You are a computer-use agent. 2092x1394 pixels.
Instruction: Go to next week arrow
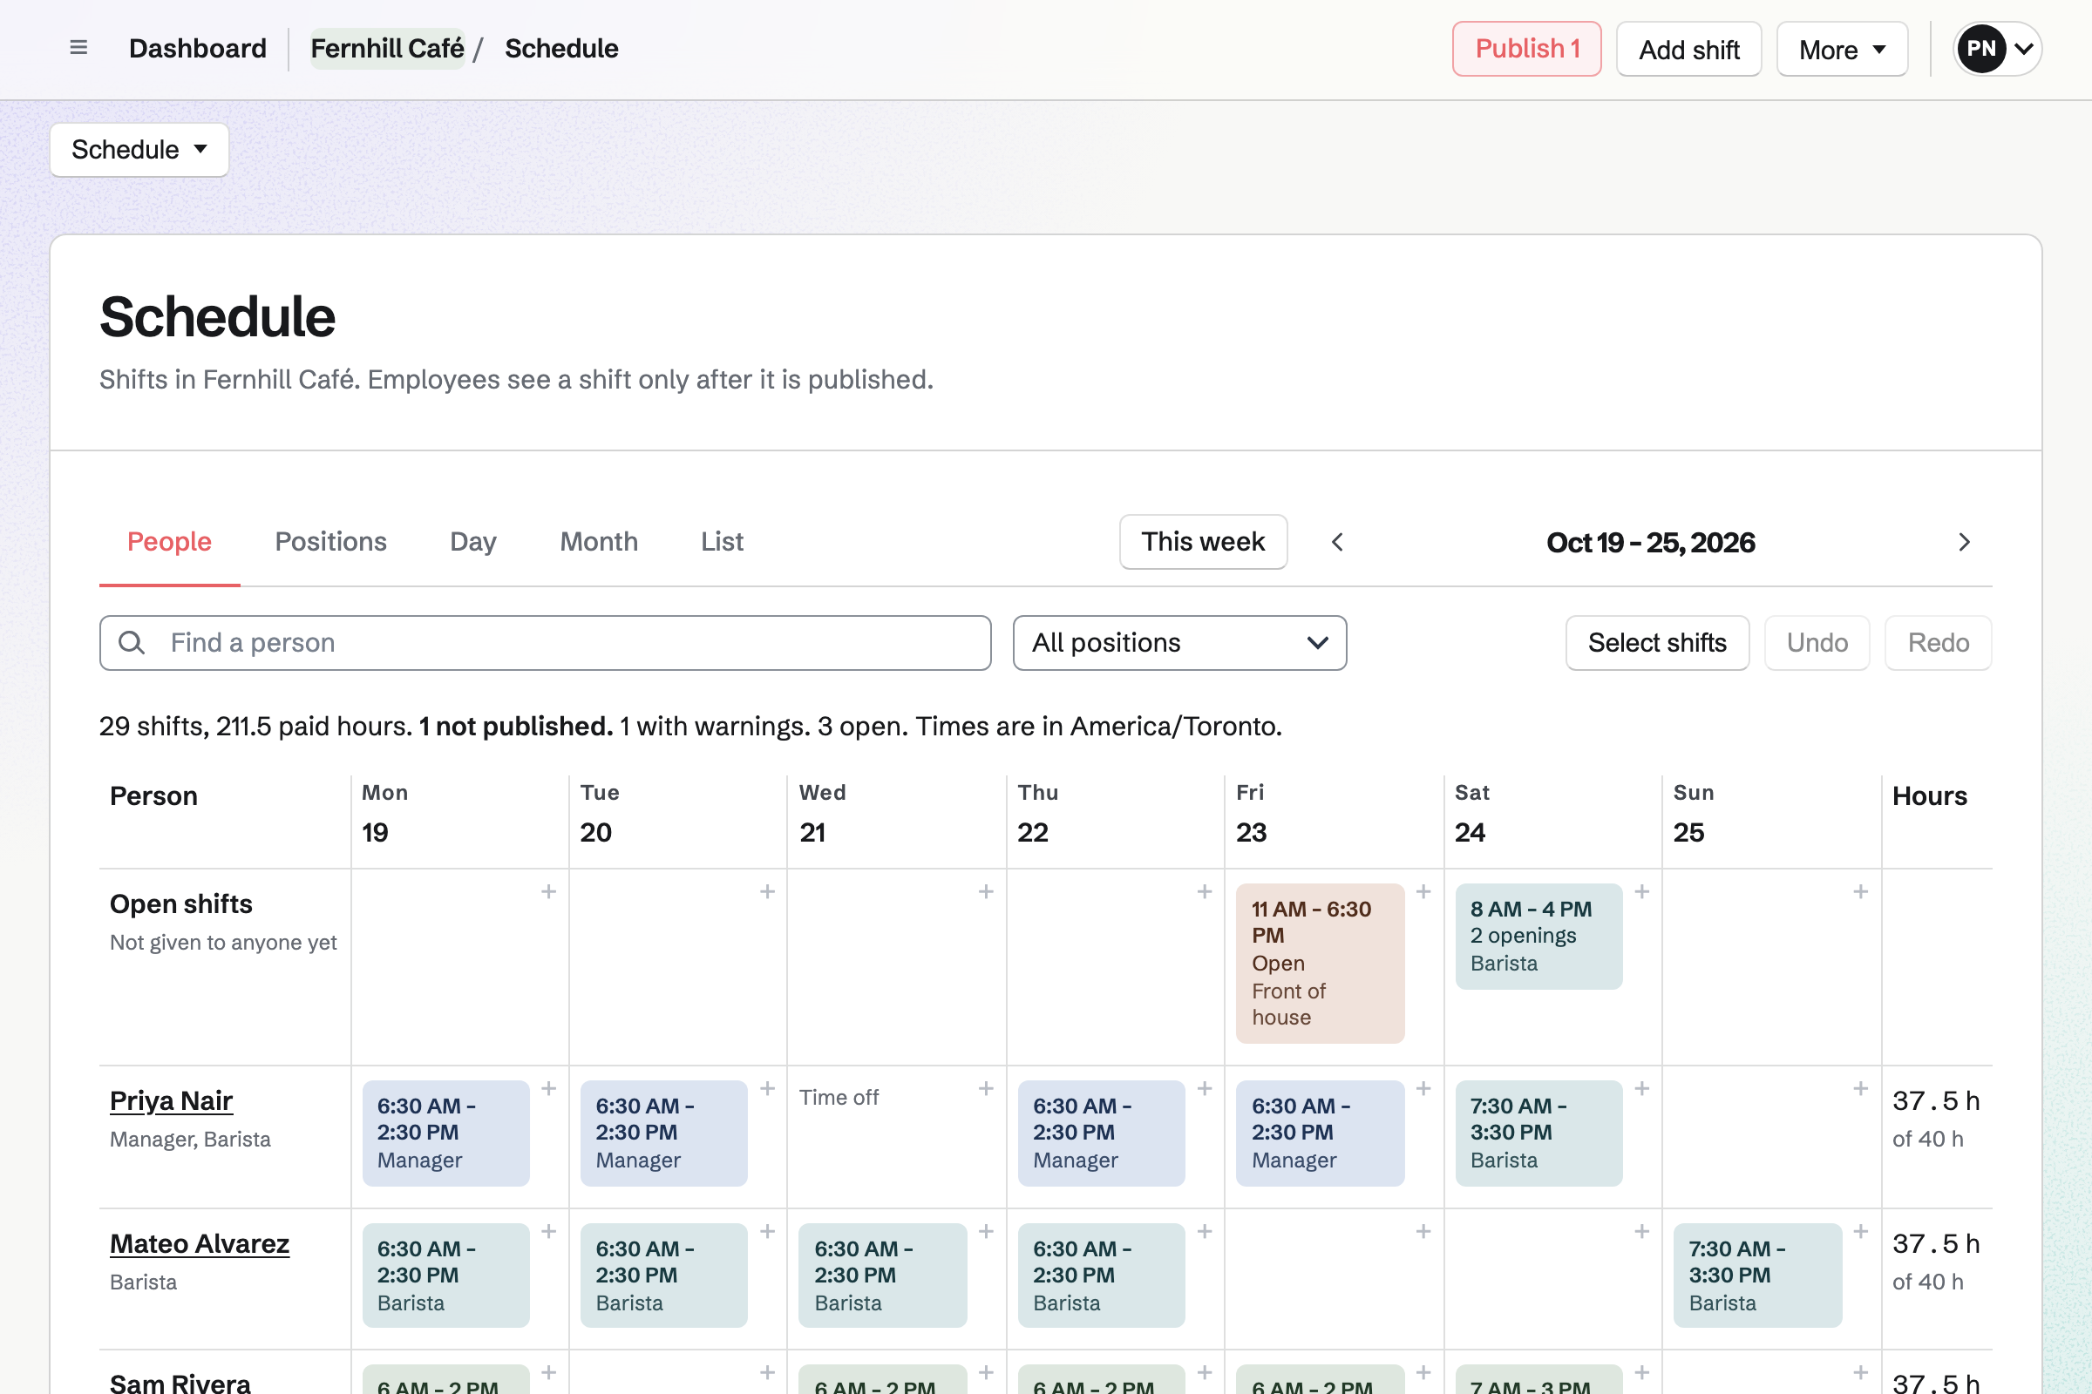1965,542
